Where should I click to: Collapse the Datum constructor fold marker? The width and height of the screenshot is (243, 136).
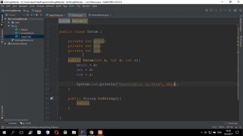tap(58, 60)
